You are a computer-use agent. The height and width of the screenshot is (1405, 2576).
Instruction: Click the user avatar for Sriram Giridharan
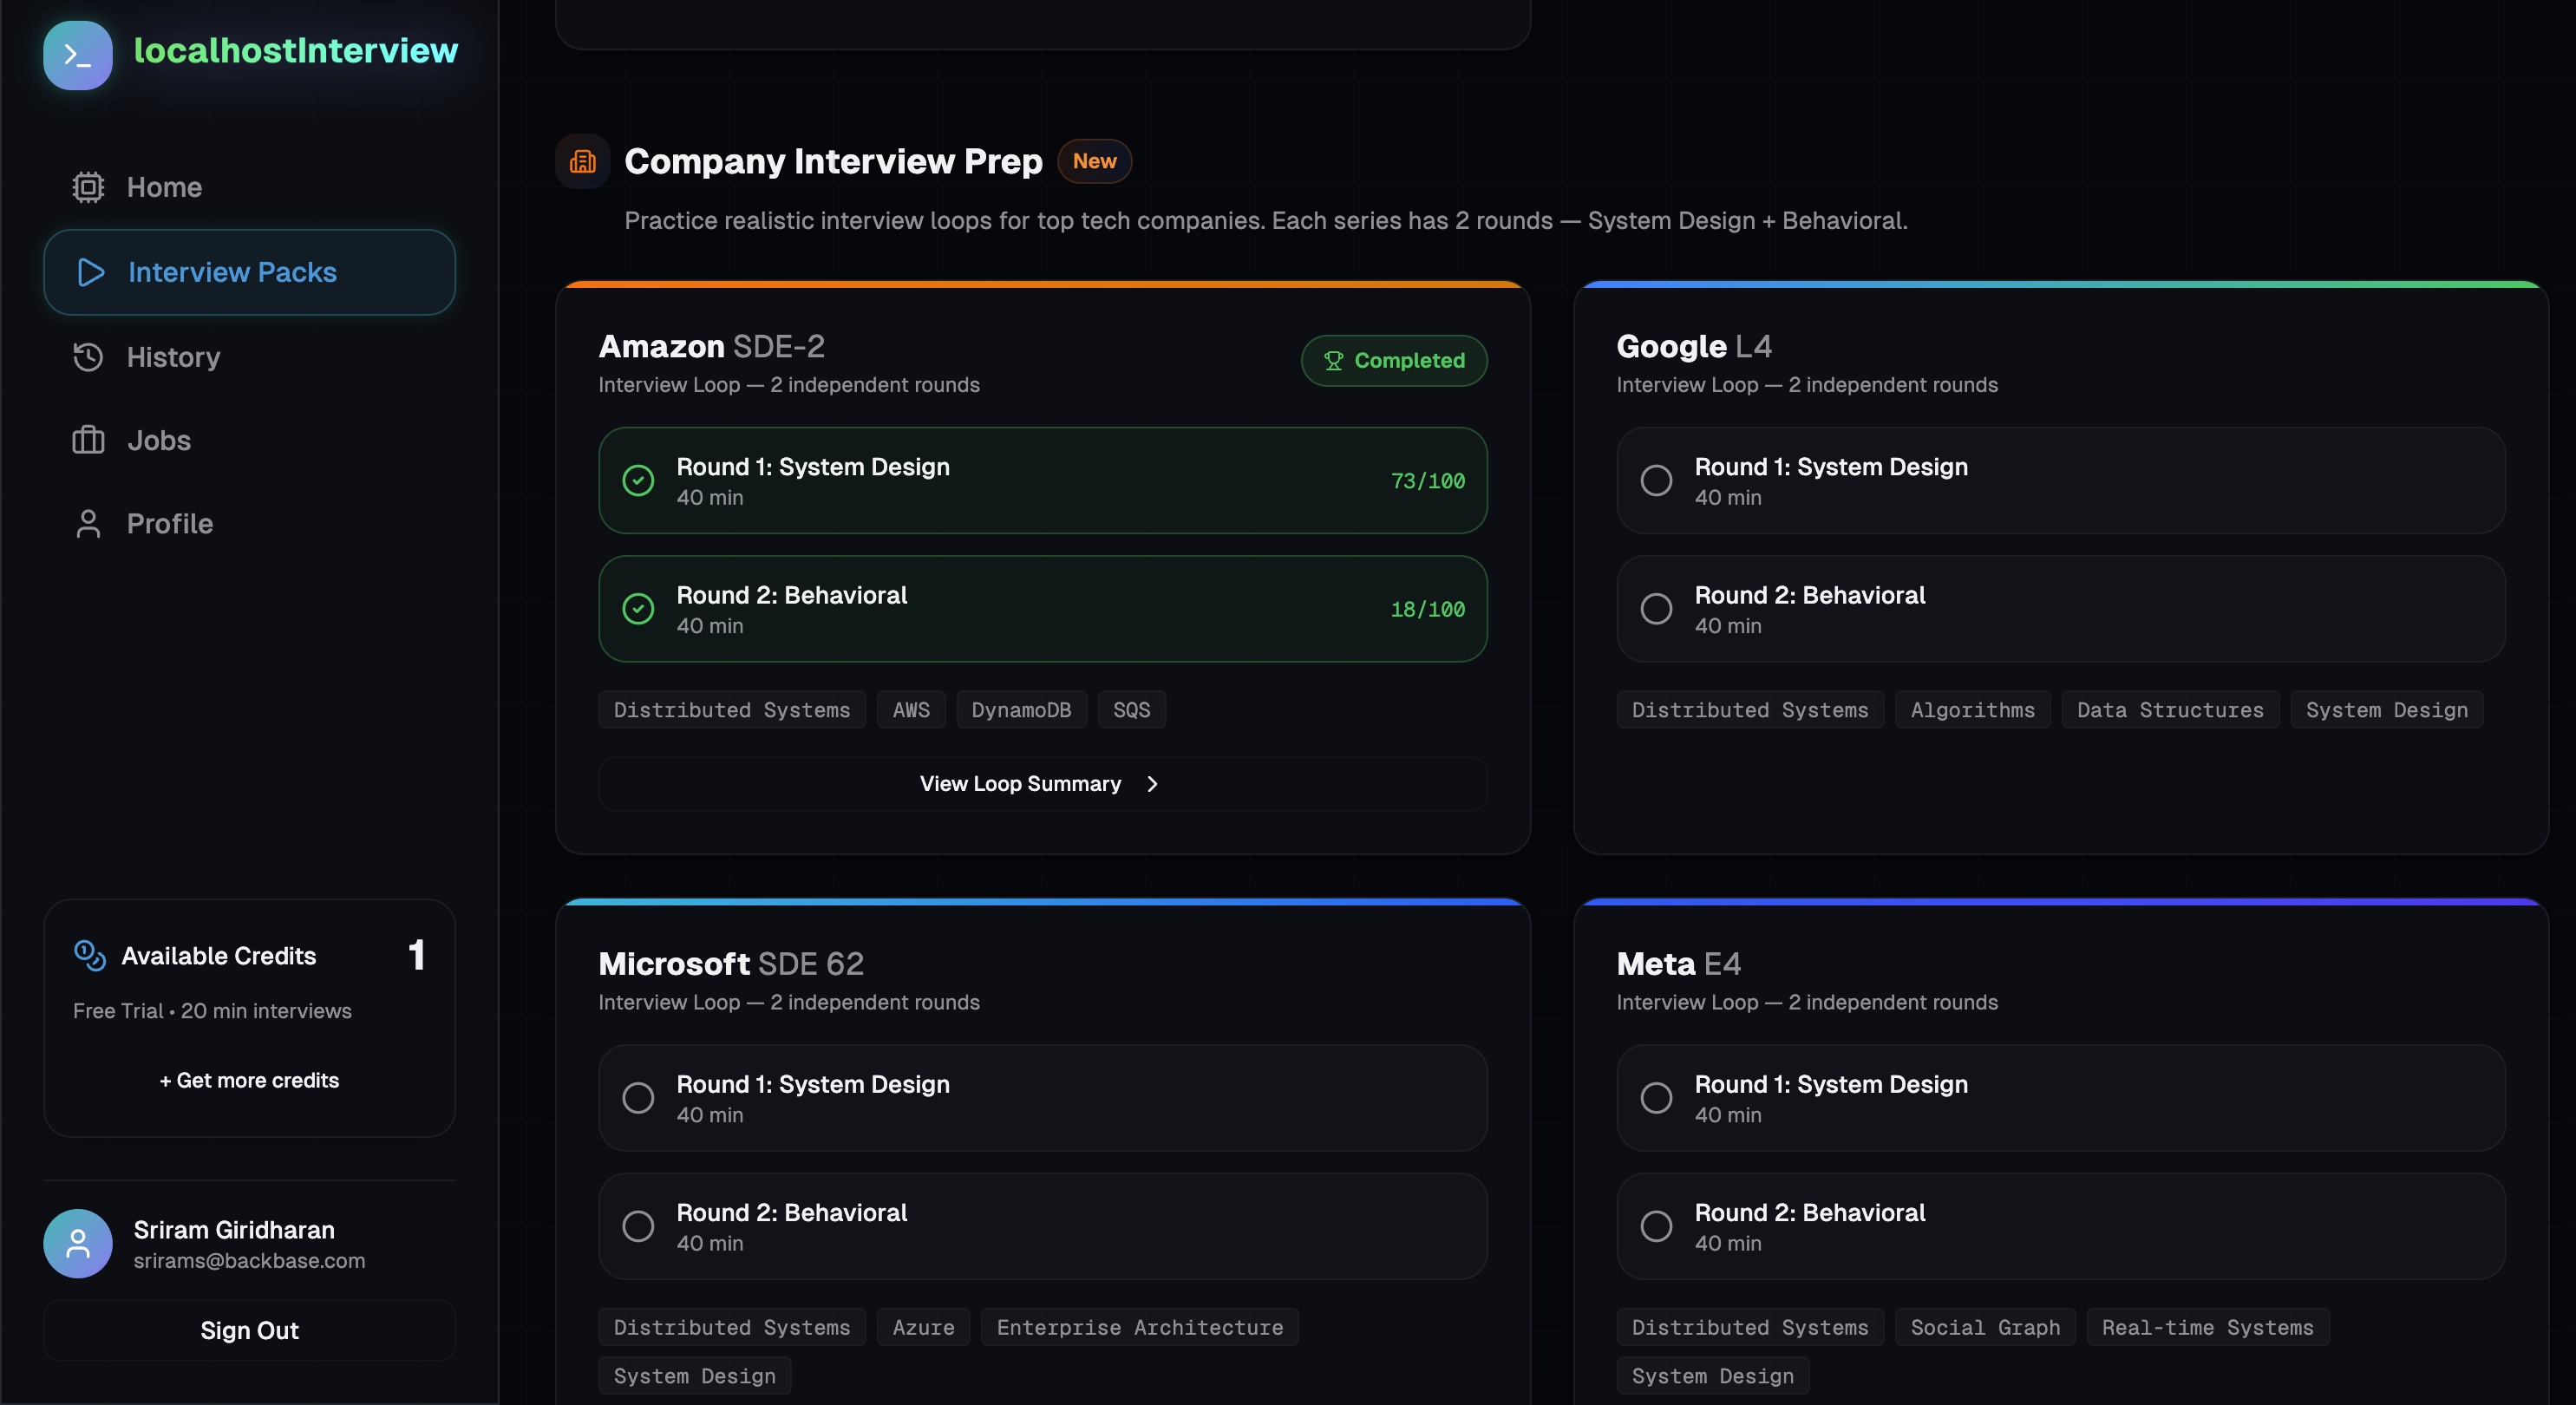pyautogui.click(x=78, y=1243)
